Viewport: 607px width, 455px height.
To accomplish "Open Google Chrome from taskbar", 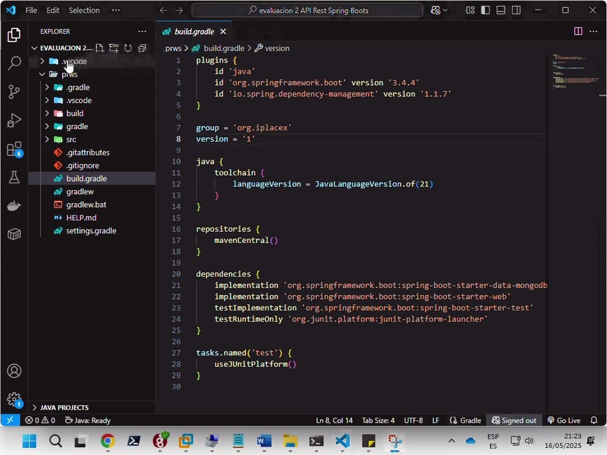I will click(x=107, y=440).
